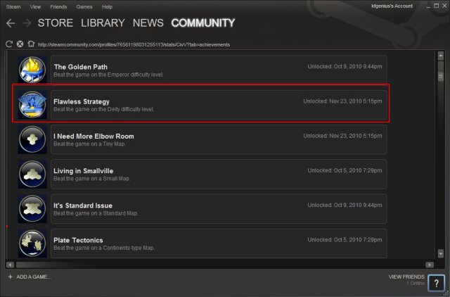Click Living in Smallville unlock date
This screenshot has height=297, width=450.
point(345,170)
